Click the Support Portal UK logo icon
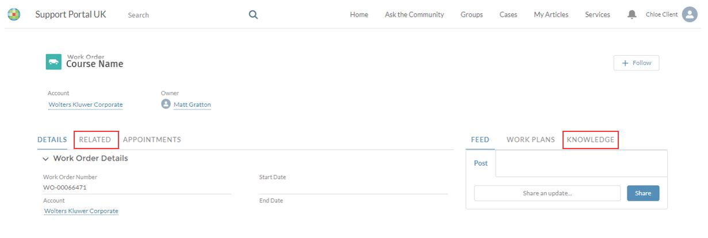The width and height of the screenshot is (708, 238). (x=14, y=14)
